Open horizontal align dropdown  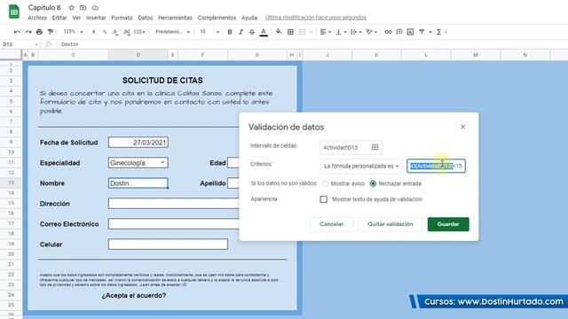326,32
